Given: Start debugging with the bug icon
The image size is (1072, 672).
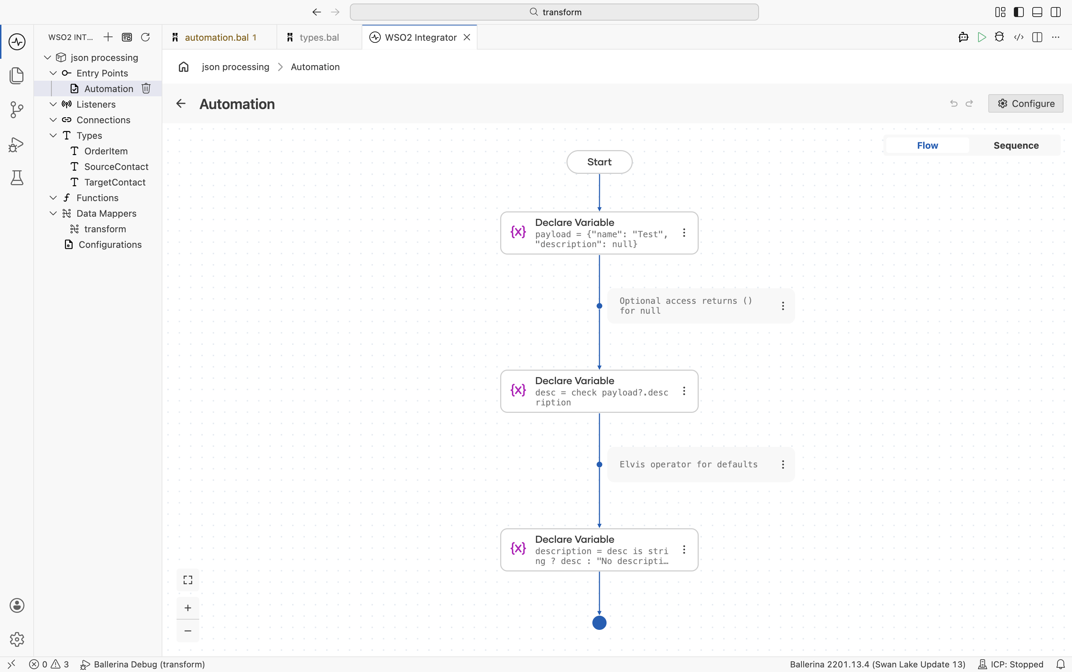Looking at the screenshot, I should [999, 37].
